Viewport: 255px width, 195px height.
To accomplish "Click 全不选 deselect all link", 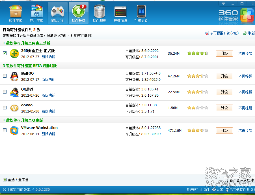I will point(23,180).
